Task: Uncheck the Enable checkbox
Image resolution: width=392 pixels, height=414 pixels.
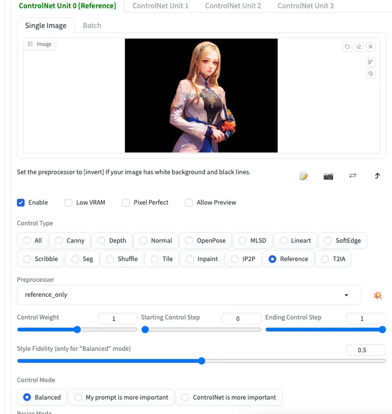Action: (x=21, y=202)
